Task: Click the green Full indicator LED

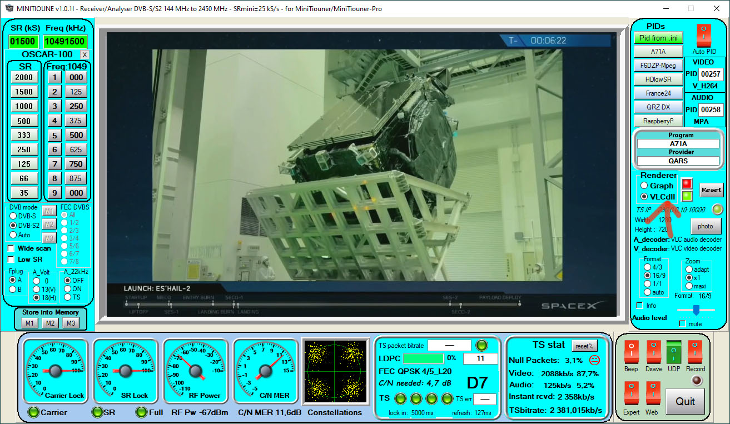Action: point(141,412)
